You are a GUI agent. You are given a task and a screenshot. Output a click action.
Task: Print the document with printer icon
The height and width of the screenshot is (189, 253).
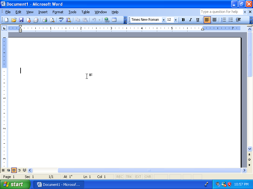coord(45,20)
